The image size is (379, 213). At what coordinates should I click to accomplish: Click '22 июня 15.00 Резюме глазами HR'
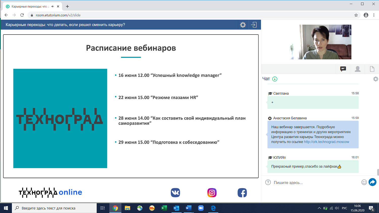click(158, 97)
